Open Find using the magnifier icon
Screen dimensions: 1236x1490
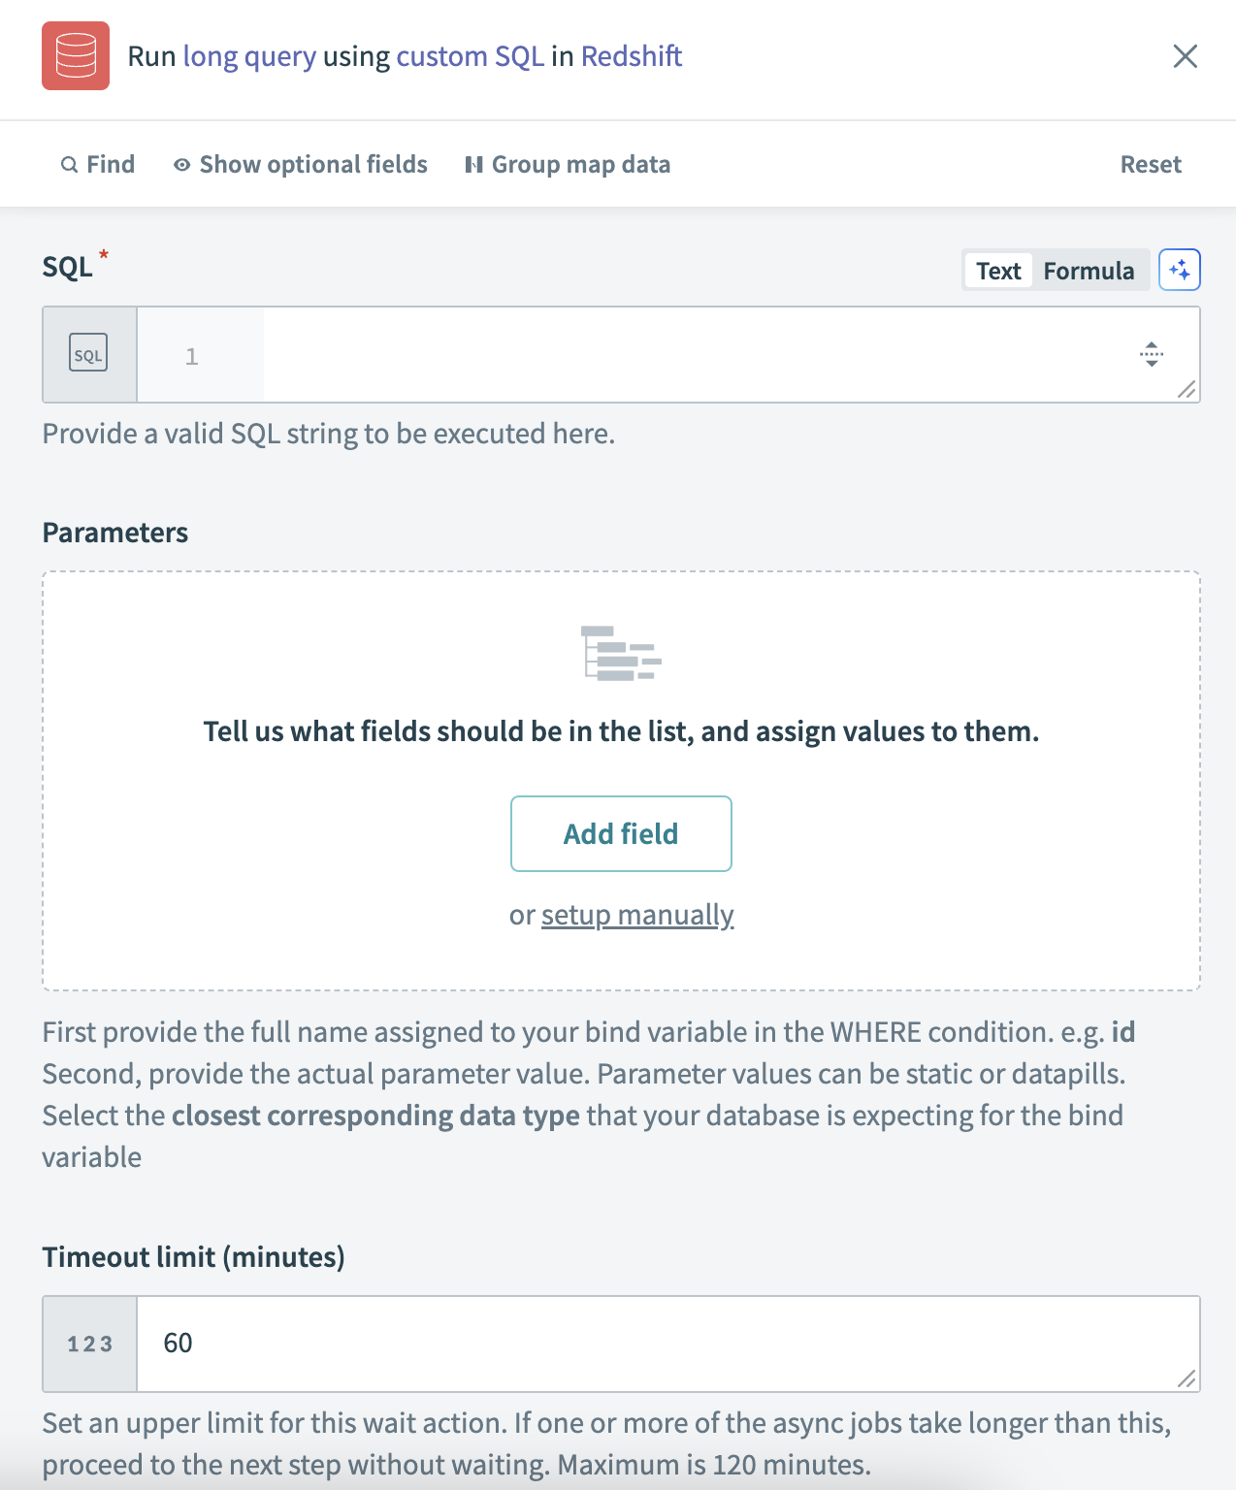(68, 164)
